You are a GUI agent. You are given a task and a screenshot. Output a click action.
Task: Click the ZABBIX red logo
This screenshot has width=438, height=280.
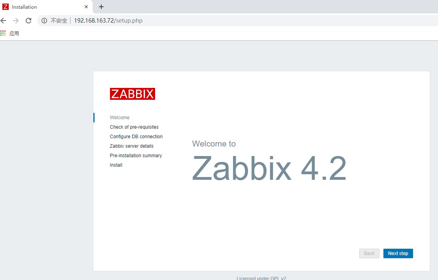[x=133, y=94]
